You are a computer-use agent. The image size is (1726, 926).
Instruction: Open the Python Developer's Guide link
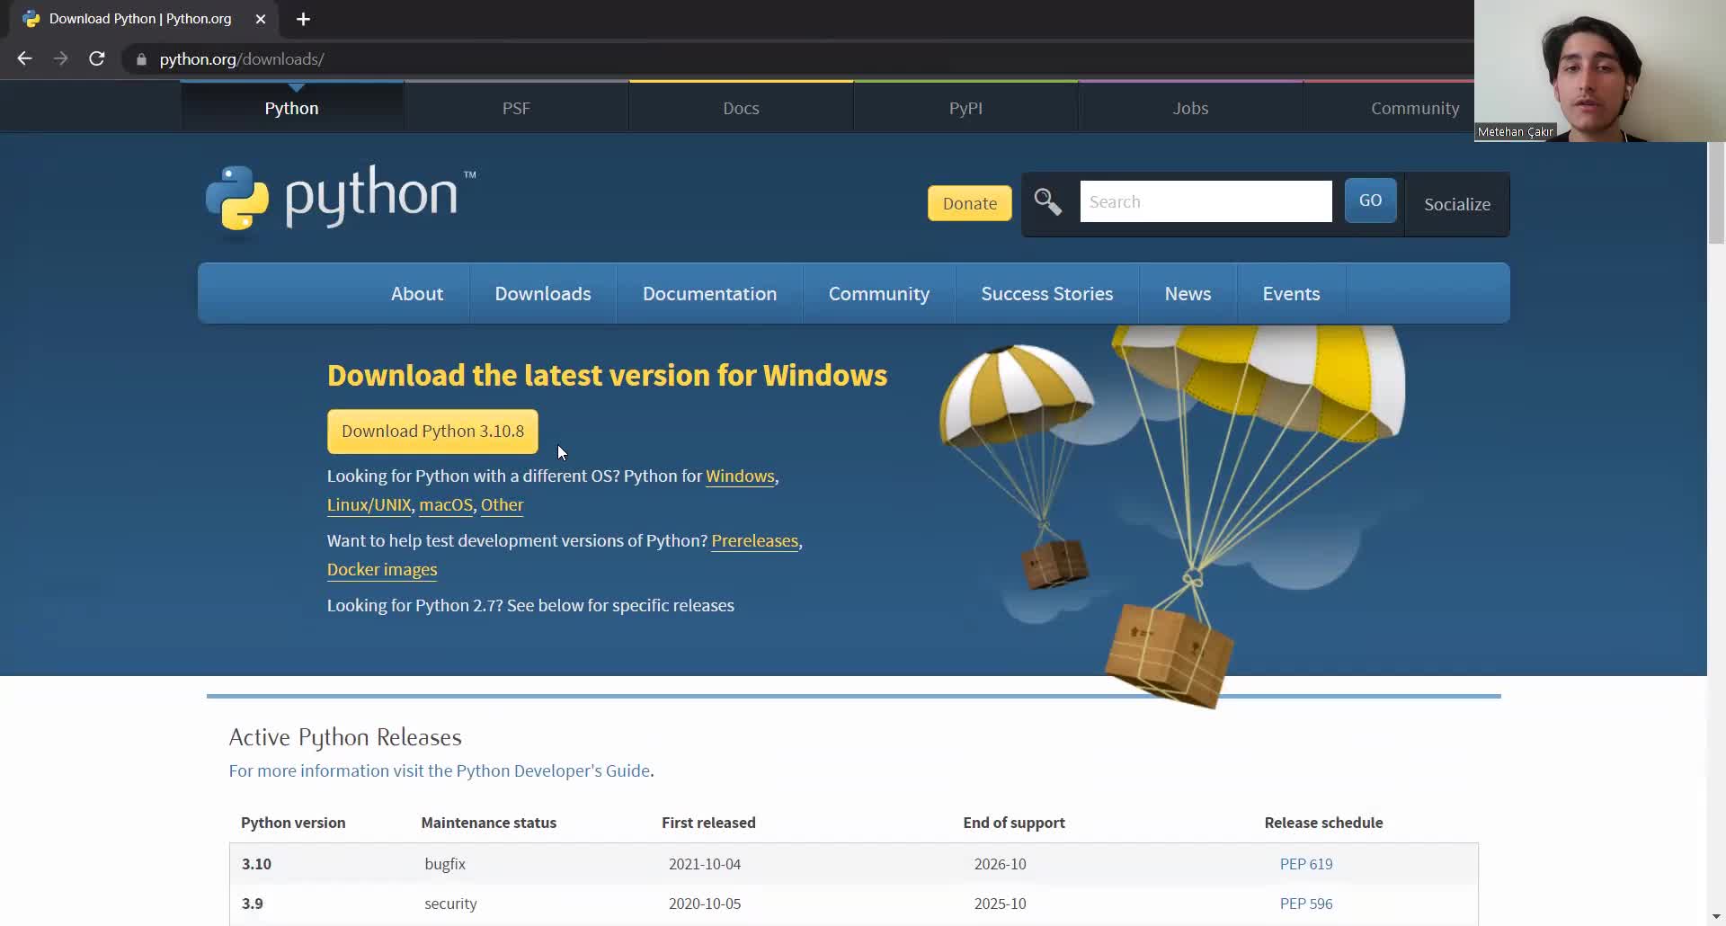click(x=553, y=771)
